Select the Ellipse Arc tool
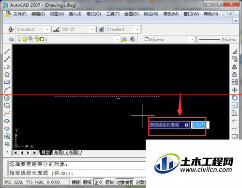Image resolution: width=242 pixels, height=188 pixels. [7, 128]
